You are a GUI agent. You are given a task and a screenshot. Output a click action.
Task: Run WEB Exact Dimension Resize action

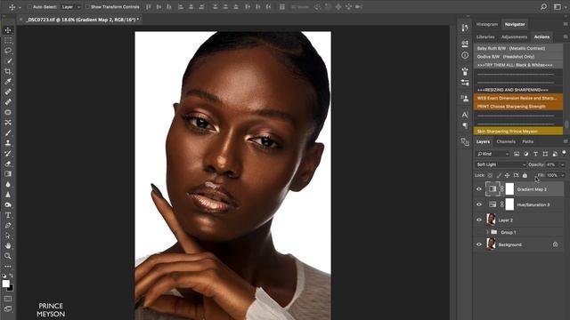click(x=518, y=98)
